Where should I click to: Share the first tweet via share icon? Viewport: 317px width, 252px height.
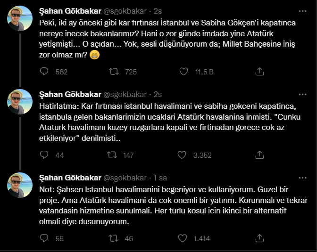tap(259, 72)
